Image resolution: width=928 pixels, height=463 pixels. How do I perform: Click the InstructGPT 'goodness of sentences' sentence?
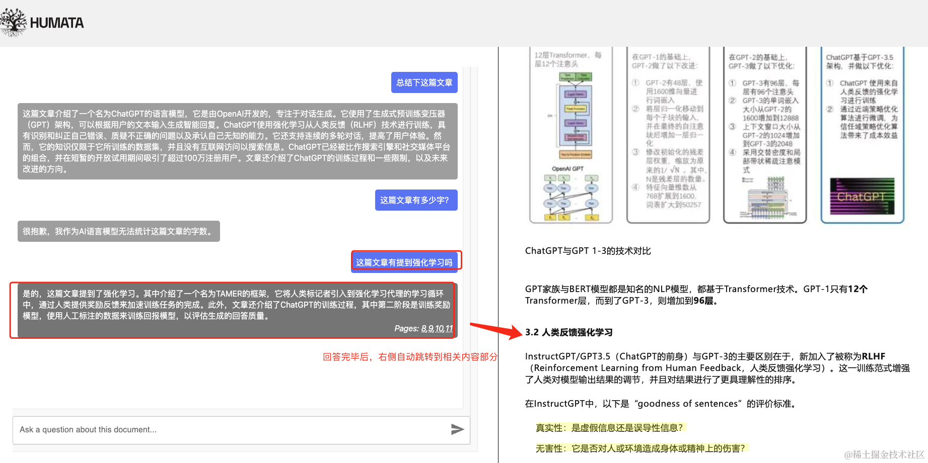pyautogui.click(x=660, y=404)
